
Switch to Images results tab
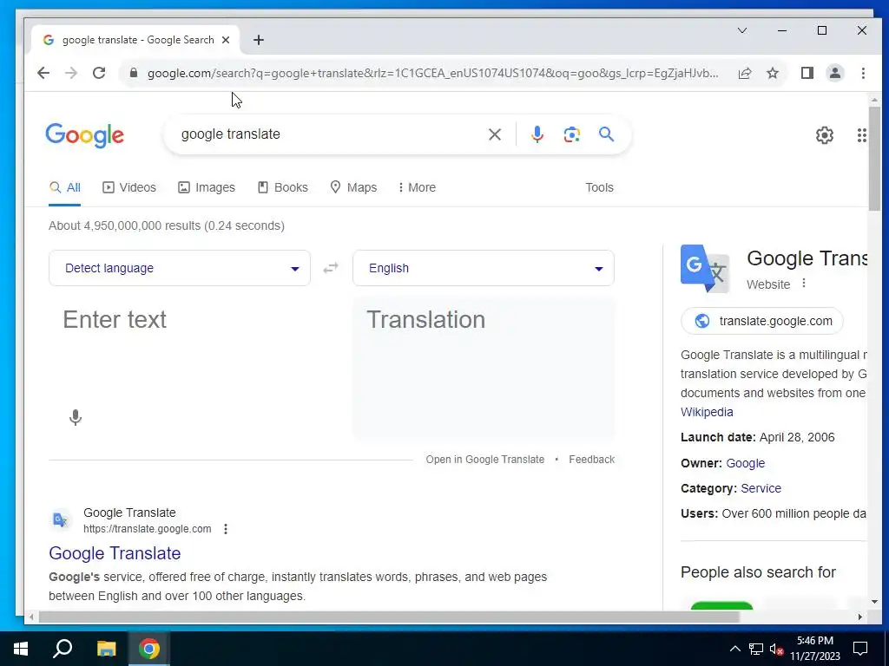(207, 187)
